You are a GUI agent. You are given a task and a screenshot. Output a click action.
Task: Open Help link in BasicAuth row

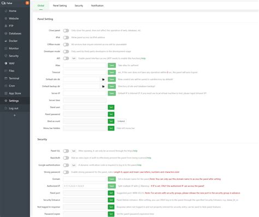[149, 158]
